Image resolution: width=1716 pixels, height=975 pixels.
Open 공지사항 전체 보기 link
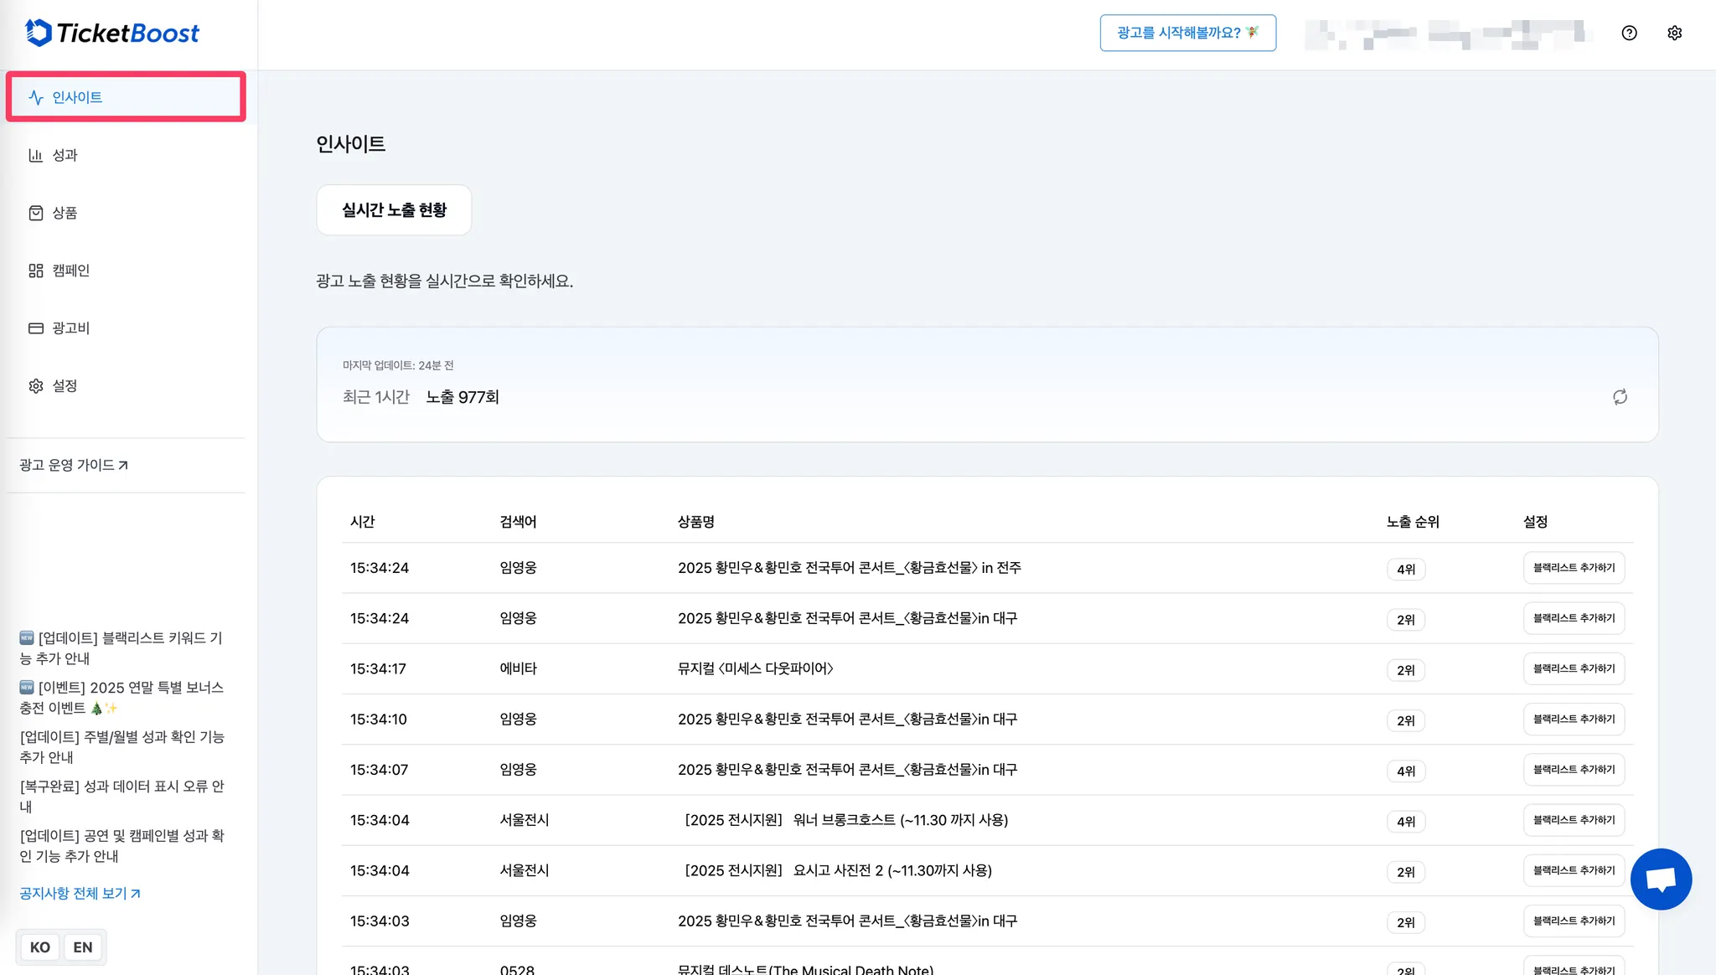(80, 894)
